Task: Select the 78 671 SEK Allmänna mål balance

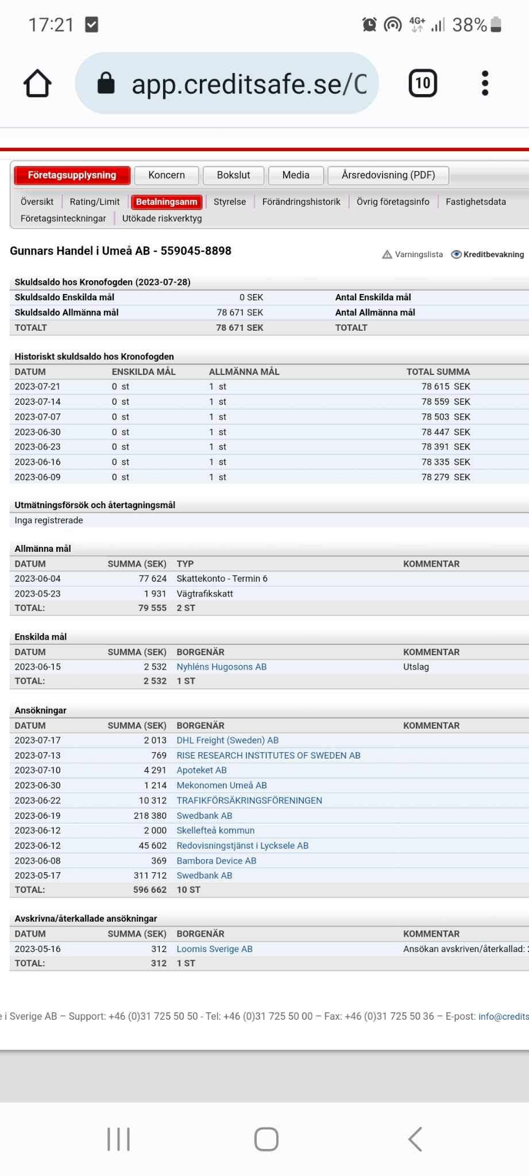Action: pos(240,313)
